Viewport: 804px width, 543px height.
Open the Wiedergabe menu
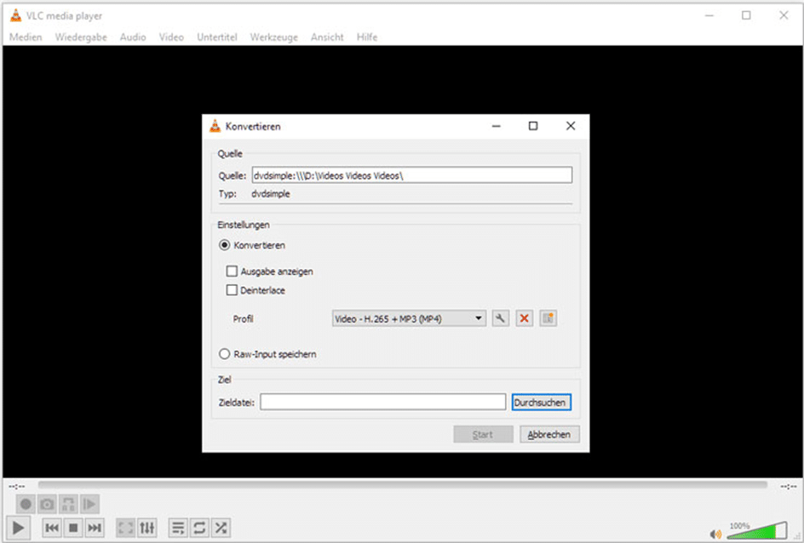click(81, 37)
